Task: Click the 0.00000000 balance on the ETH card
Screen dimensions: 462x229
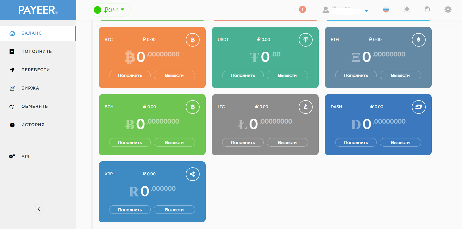Action: (378, 57)
